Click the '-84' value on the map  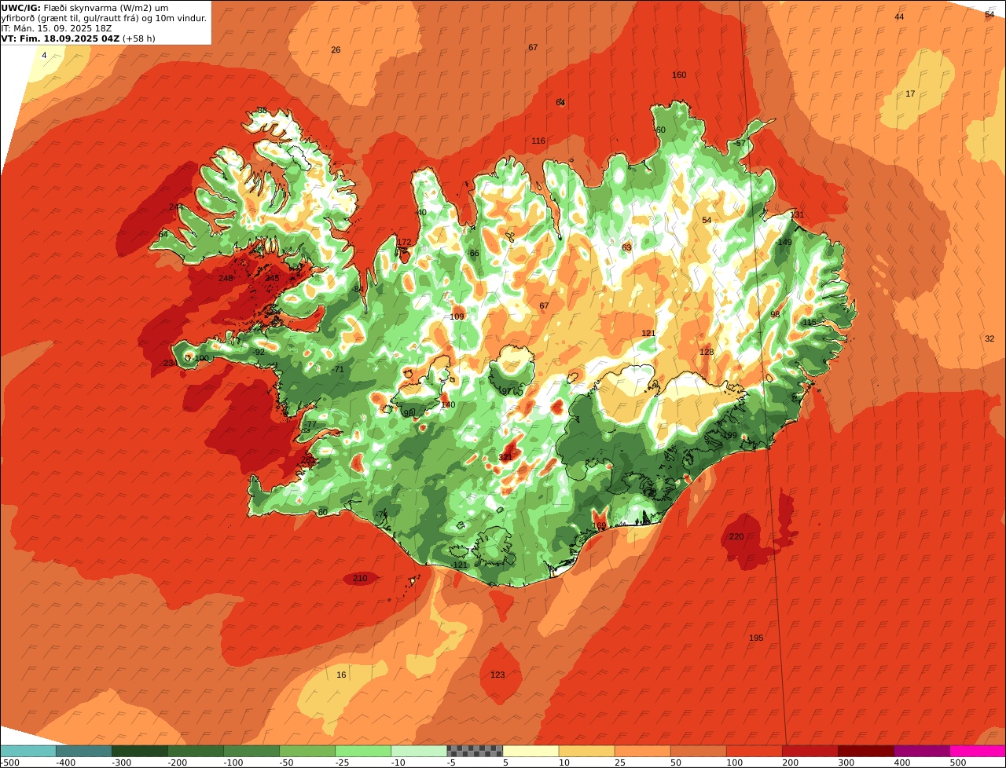point(358,290)
